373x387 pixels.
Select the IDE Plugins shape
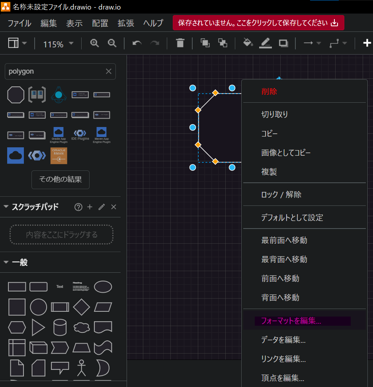pos(80,135)
